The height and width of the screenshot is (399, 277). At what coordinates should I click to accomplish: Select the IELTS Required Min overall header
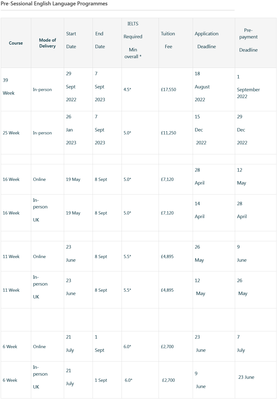[x=133, y=40]
